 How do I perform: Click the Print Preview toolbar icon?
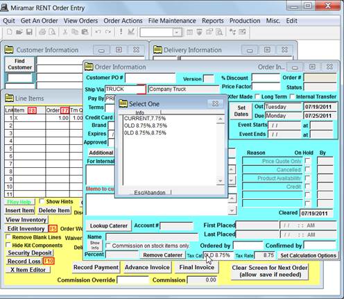pos(52,32)
